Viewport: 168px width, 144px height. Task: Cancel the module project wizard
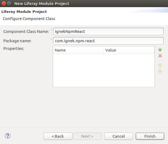pyautogui.click(x=119, y=136)
